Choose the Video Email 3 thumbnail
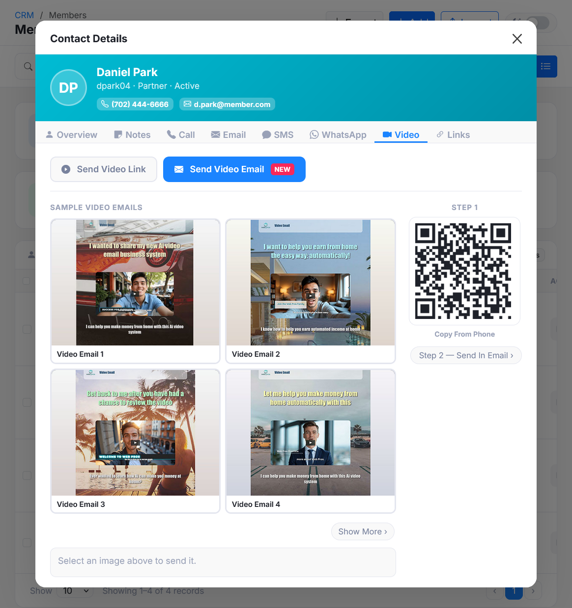Screen dimensions: 572x608 pos(135,441)
